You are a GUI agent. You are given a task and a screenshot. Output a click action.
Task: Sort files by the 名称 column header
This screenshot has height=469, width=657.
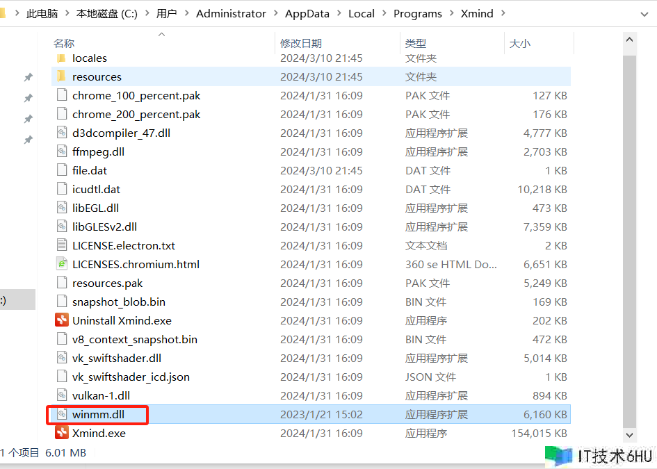click(64, 43)
